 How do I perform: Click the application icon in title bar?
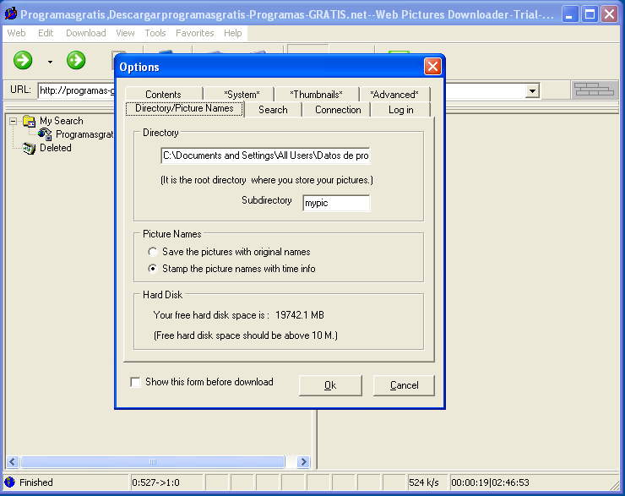click(11, 14)
